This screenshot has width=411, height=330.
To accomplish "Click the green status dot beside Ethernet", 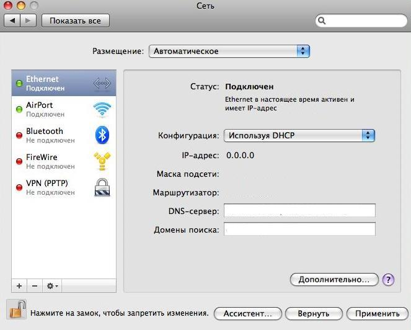I will [19, 83].
